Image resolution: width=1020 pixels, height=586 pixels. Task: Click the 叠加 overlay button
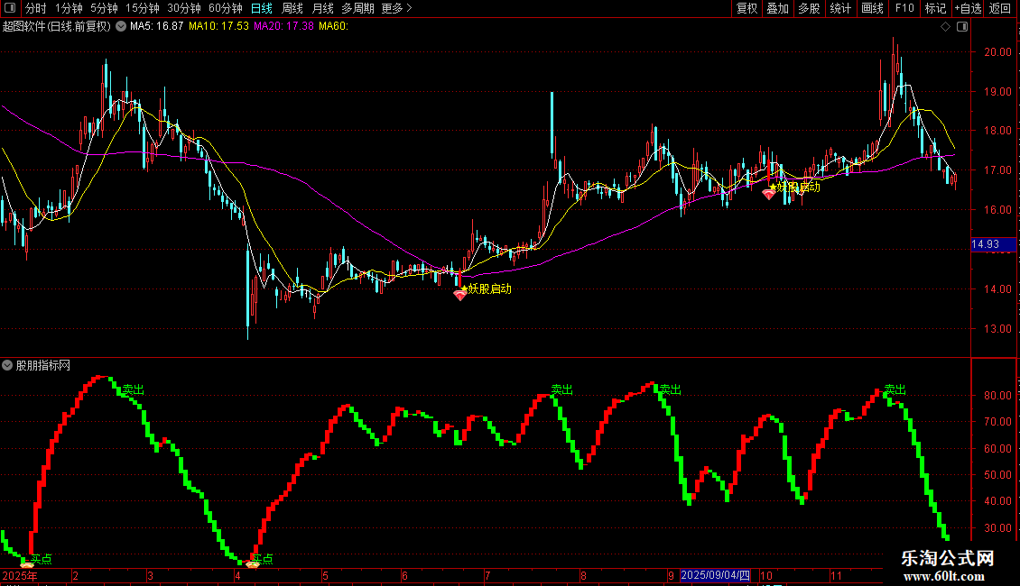click(777, 8)
